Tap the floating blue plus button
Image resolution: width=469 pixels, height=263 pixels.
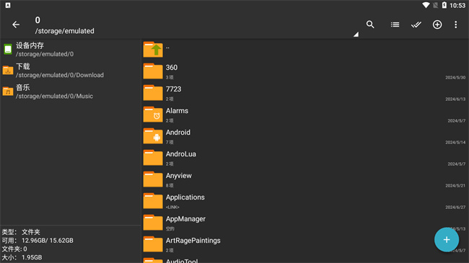(x=447, y=240)
